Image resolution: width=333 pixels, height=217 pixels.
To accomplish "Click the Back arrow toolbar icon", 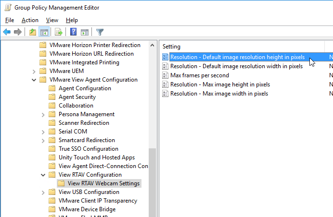I will [x=7, y=32].
